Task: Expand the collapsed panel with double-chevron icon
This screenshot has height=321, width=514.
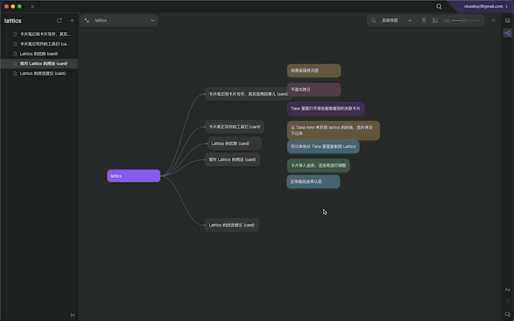Action: tap(33, 6)
